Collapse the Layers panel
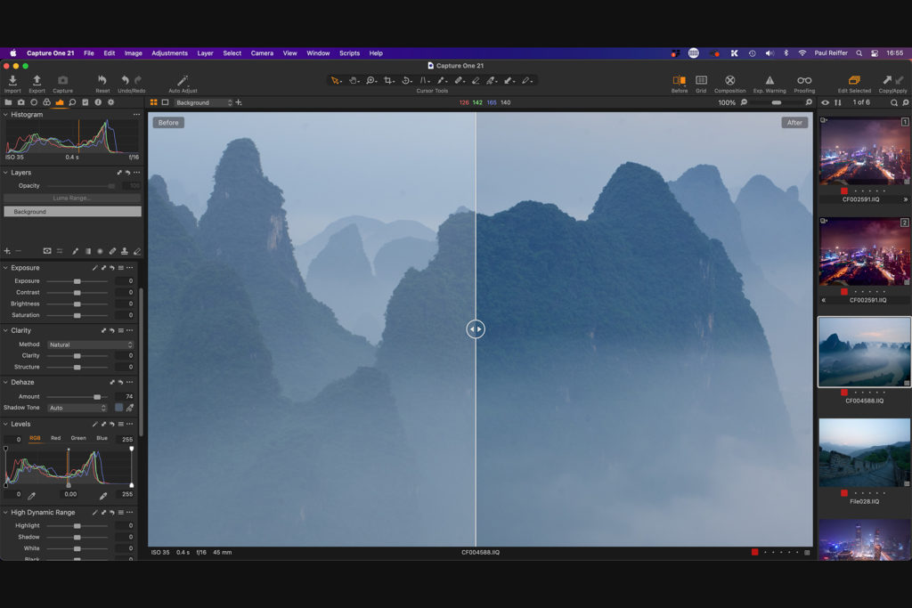Viewport: 912px width, 608px height. click(x=5, y=173)
